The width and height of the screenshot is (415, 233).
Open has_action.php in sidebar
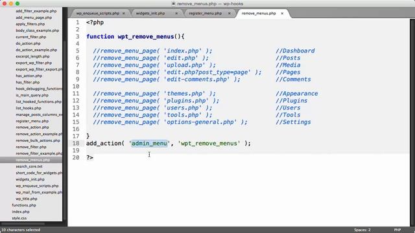tap(29, 76)
